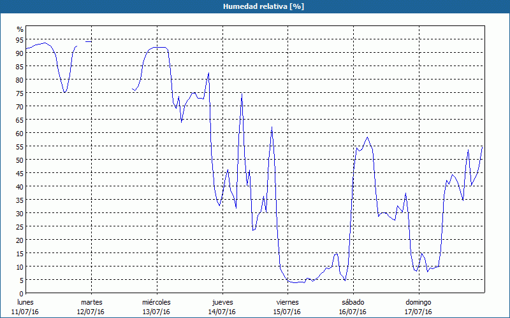510x318 pixels.
Task: Click the 25 value on the humidity axis
Action: click(x=20, y=226)
